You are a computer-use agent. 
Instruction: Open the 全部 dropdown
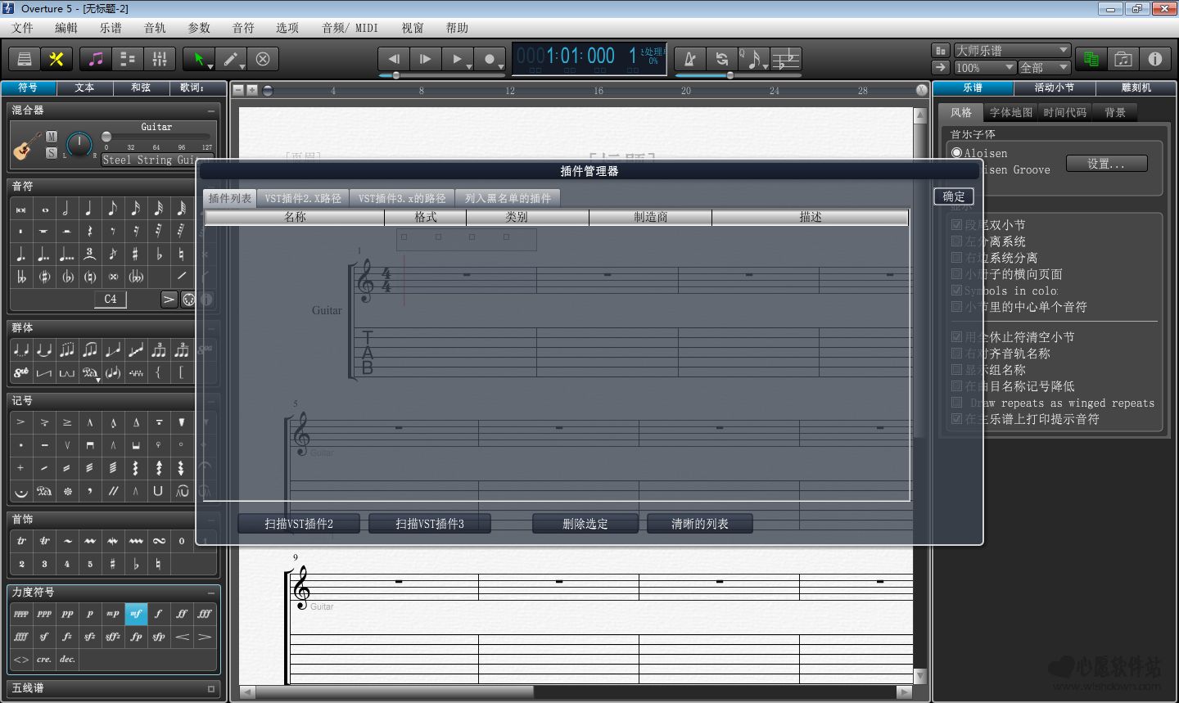(1044, 68)
